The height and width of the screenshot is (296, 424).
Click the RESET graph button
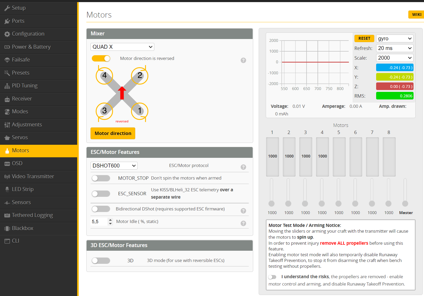[x=364, y=38]
